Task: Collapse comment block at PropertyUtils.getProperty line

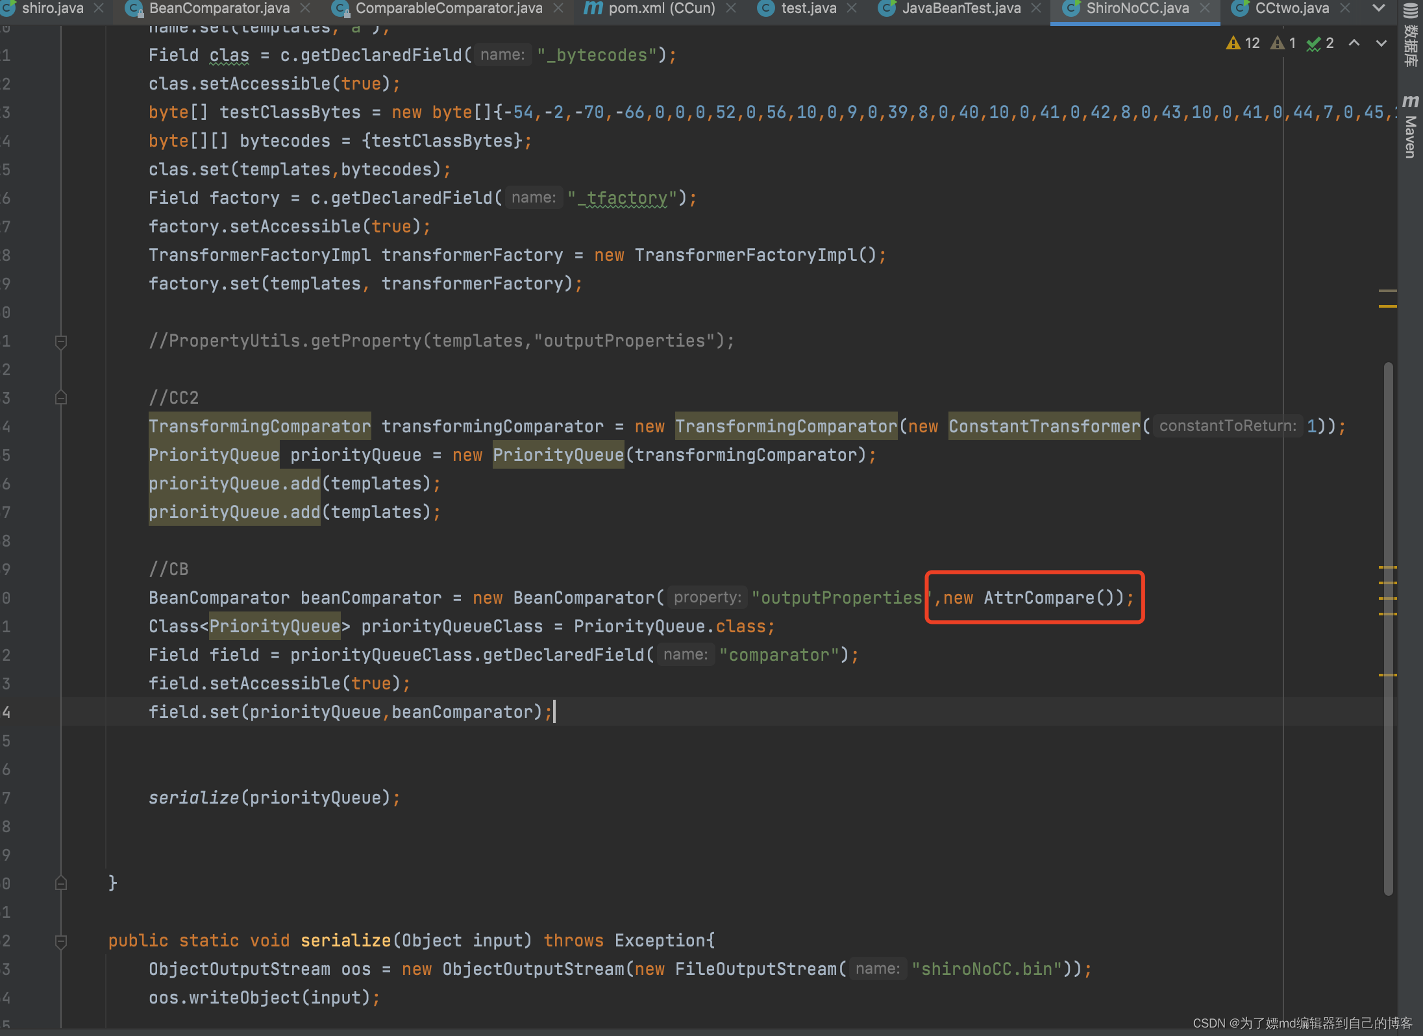Action: [x=61, y=341]
